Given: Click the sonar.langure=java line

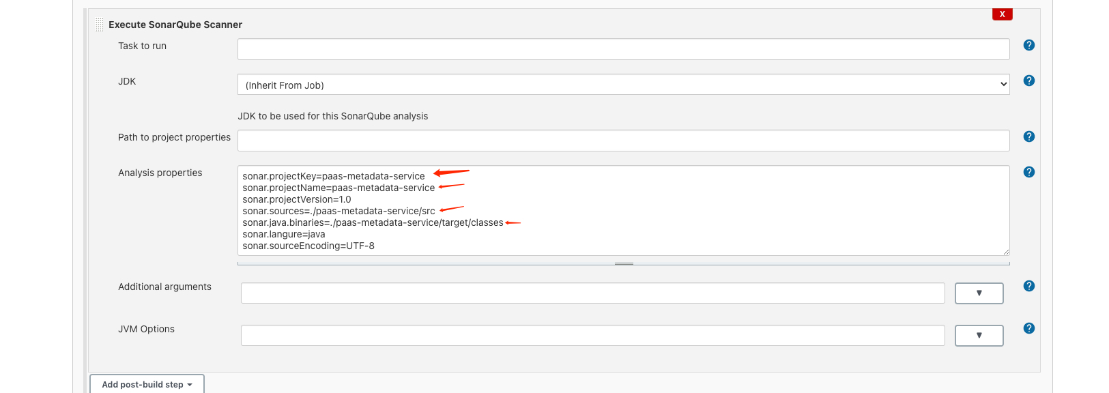Looking at the screenshot, I should coord(284,234).
